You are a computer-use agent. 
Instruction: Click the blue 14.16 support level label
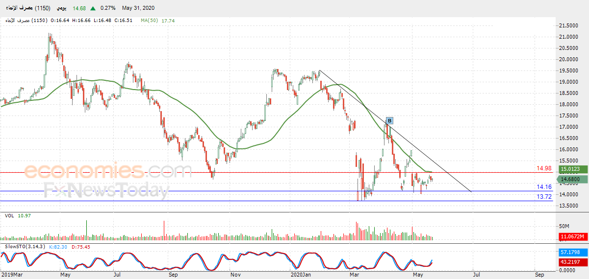[x=544, y=187]
